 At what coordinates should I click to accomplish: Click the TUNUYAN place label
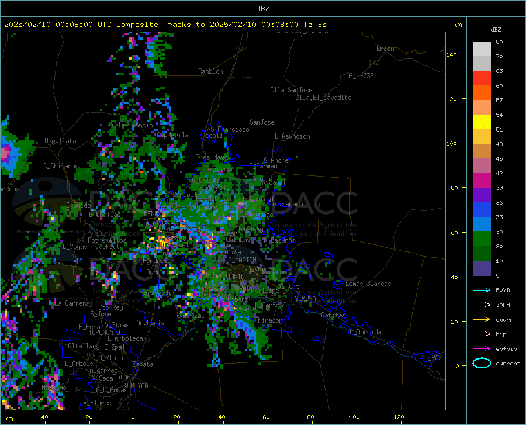[x=136, y=386]
